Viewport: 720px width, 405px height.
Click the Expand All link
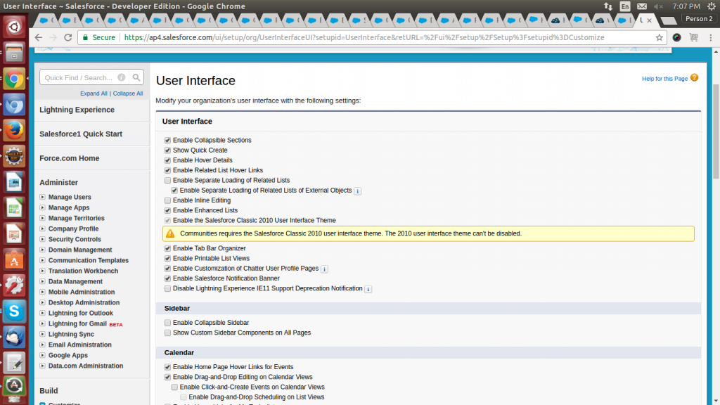coord(94,94)
